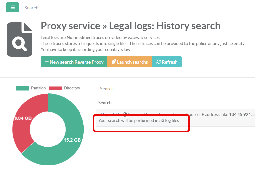Image resolution: width=255 pixels, height=184 pixels.
Task: Sort by the Search column header
Action: pos(105,103)
